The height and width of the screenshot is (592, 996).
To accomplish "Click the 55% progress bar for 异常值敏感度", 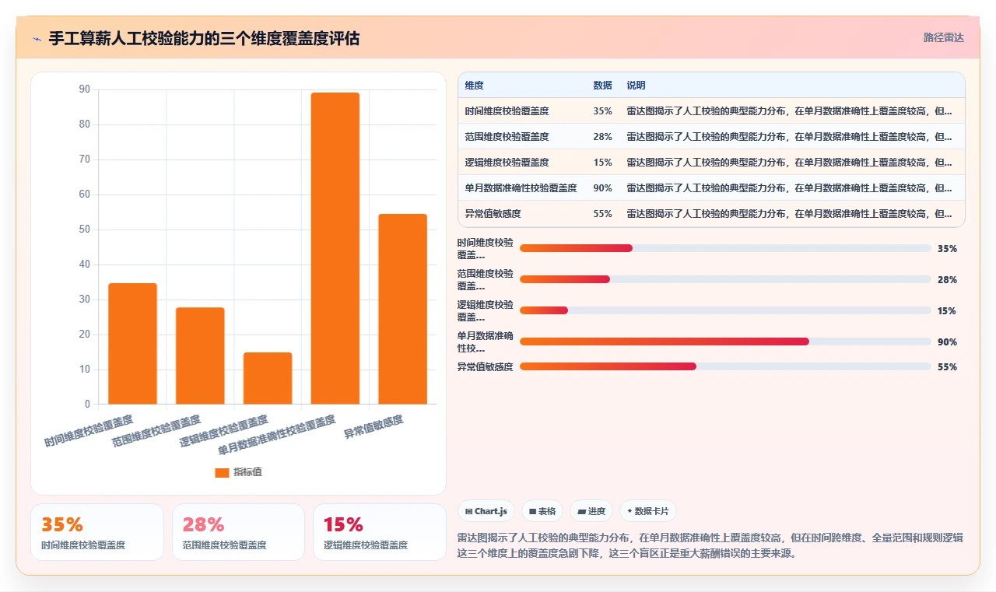I will [725, 366].
